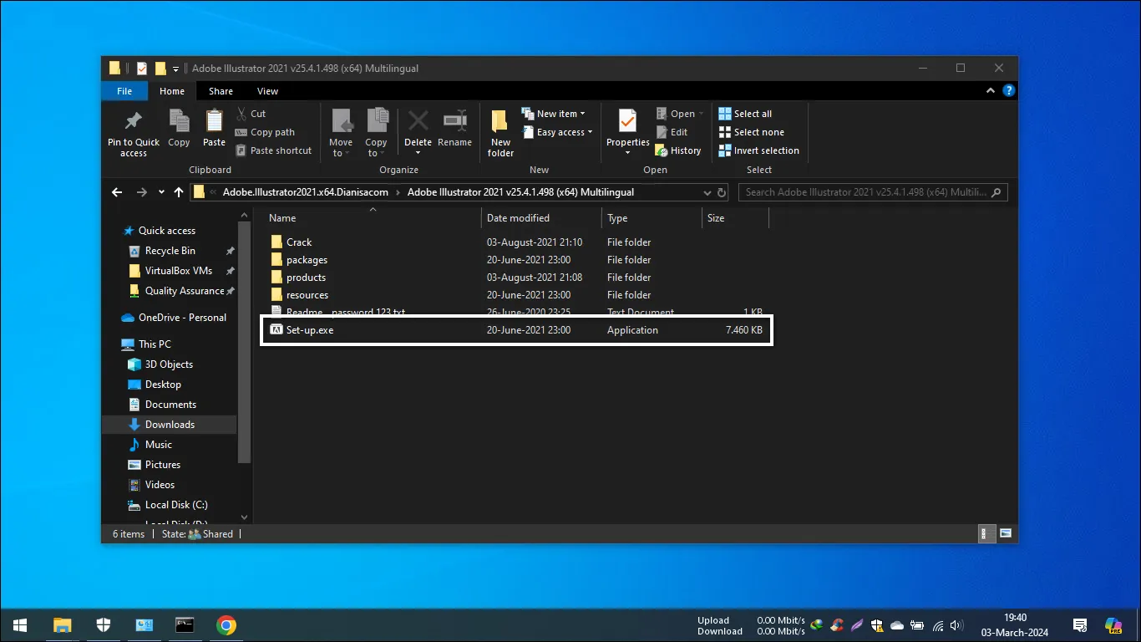Click the Delete icon in Organize group

tap(418, 122)
